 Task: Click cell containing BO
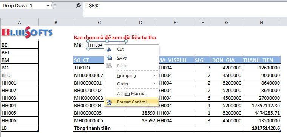click(19, 68)
